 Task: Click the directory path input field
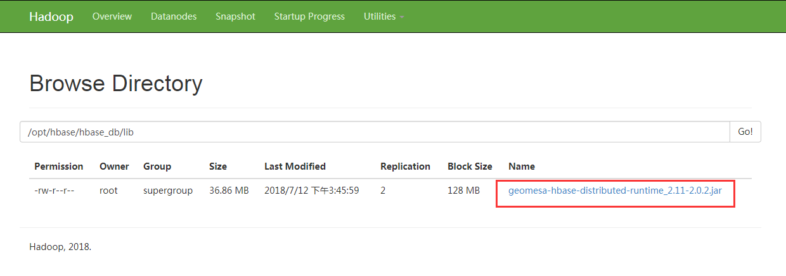tap(374, 132)
